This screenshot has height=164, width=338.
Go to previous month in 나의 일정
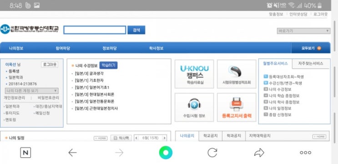(x=136, y=138)
